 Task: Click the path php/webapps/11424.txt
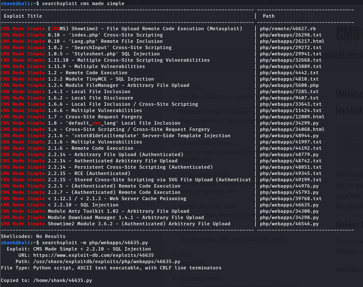(x=291, y=110)
